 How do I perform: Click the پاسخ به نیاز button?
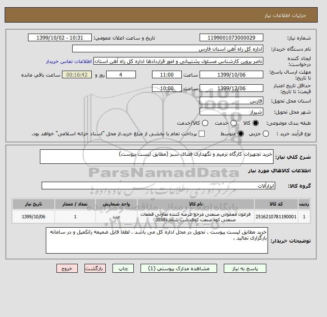tap(245, 268)
